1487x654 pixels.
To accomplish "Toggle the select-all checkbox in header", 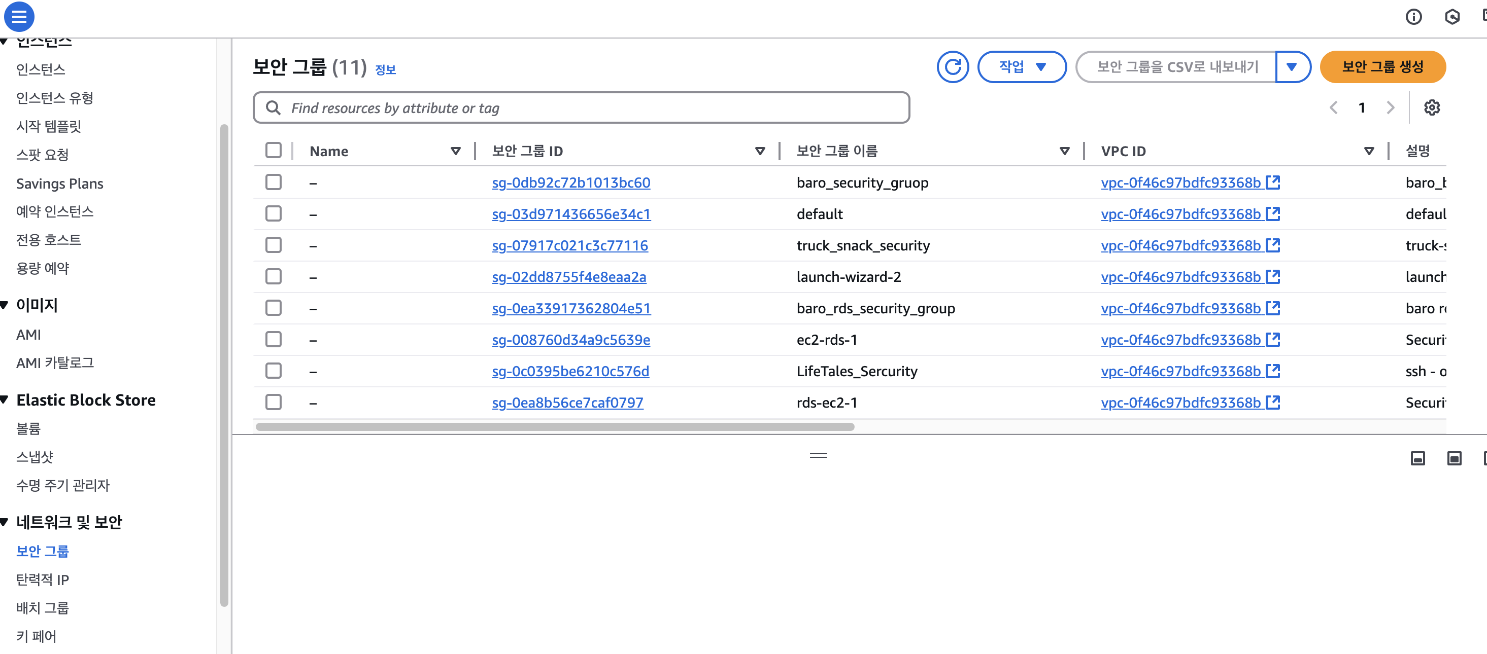I will point(274,151).
